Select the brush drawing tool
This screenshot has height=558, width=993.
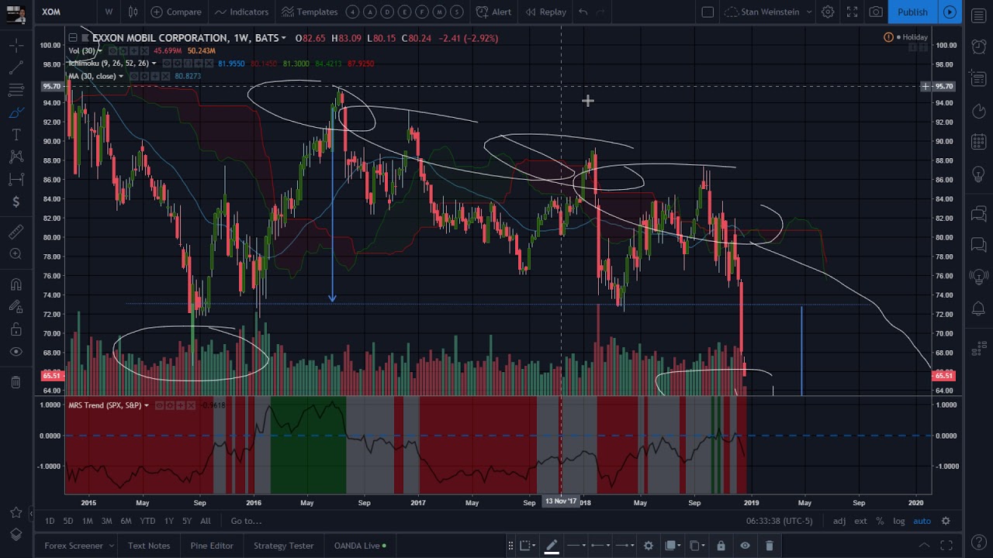tap(16, 113)
